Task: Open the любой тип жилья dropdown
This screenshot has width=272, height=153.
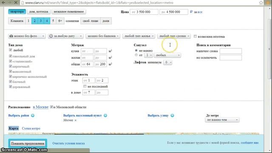Action: [139, 36]
